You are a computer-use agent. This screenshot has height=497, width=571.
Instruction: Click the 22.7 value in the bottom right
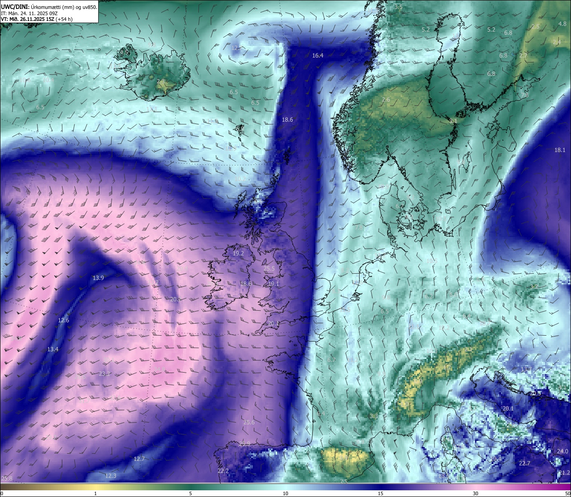point(525,463)
